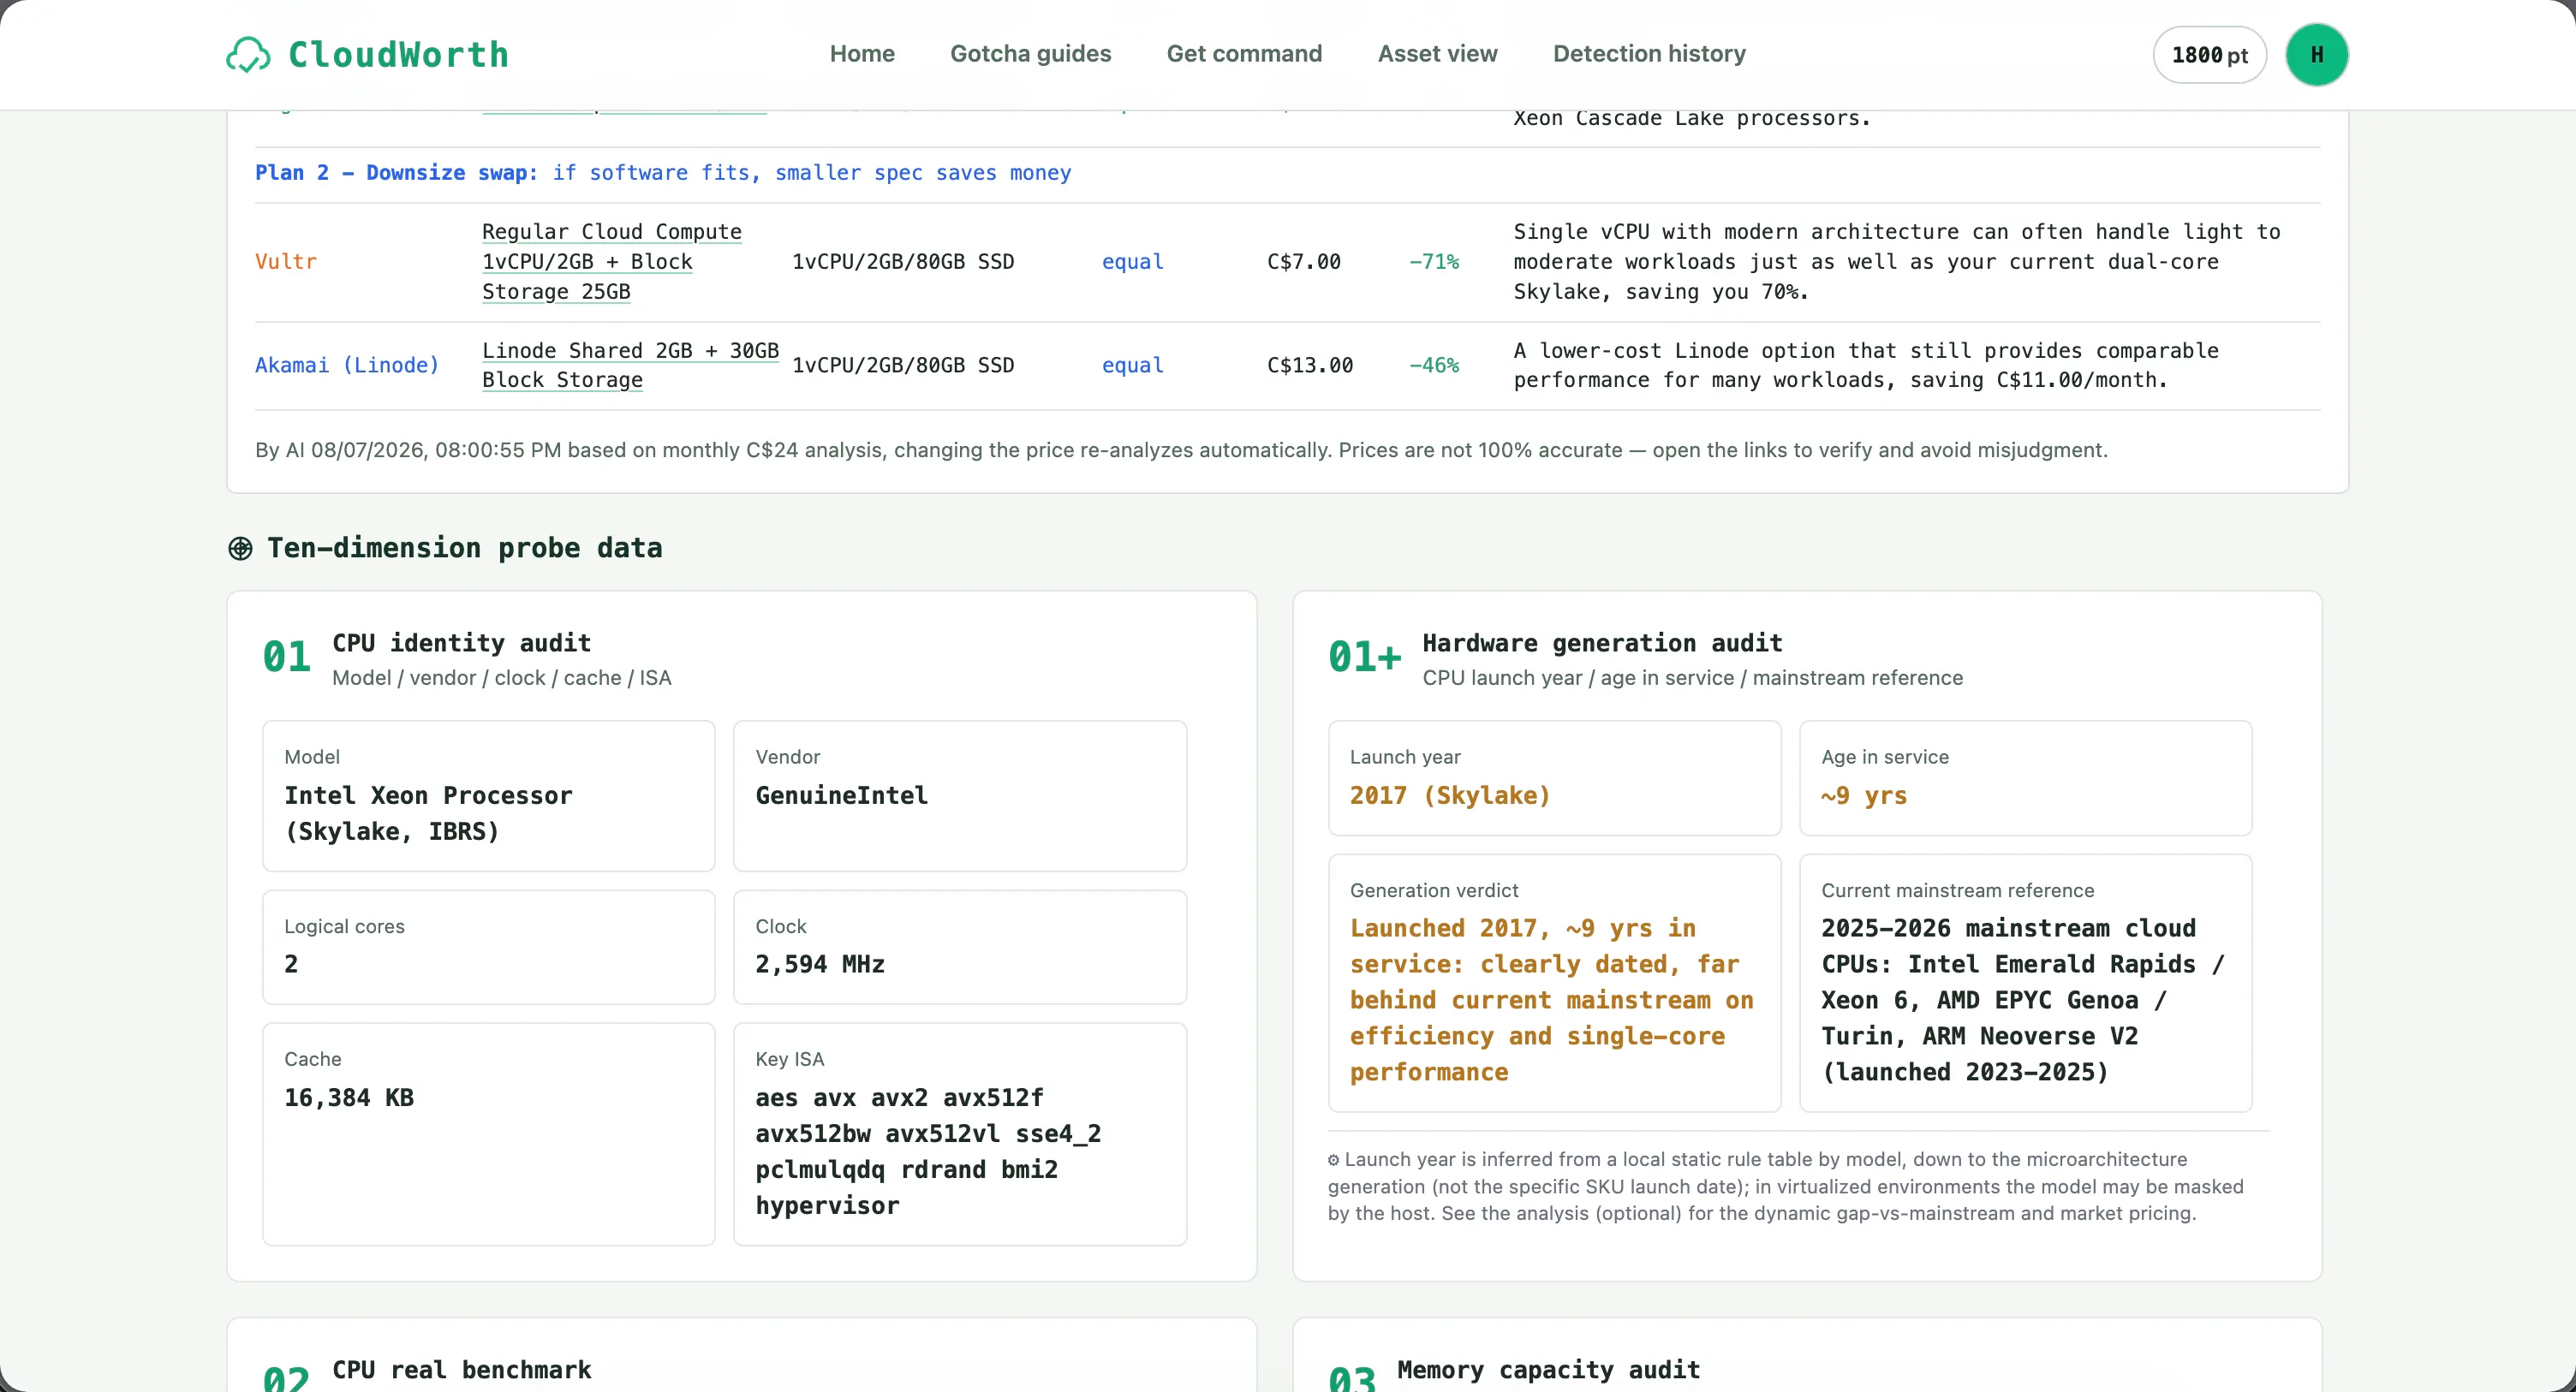Click the -46% savings value

click(x=1434, y=365)
